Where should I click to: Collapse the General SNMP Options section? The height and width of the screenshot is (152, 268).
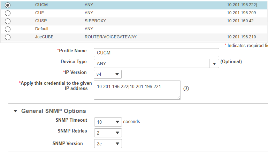pyautogui.click(x=15, y=111)
